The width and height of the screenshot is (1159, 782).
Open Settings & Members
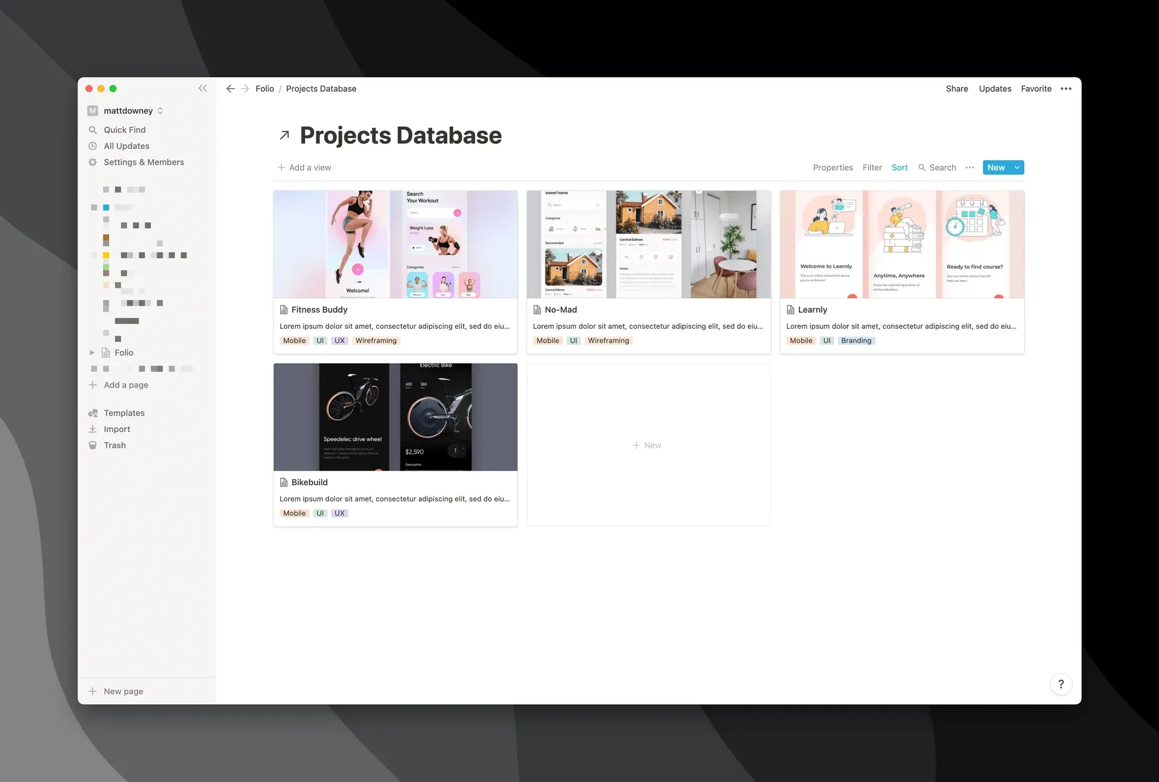[x=143, y=162]
